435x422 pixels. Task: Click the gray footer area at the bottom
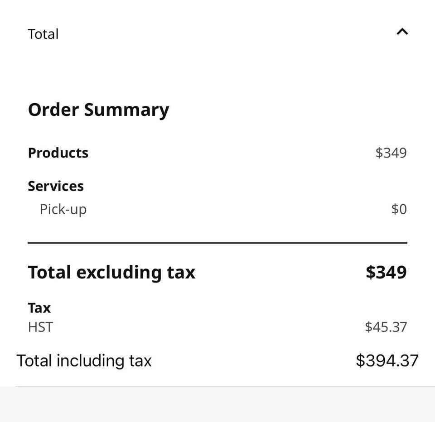pyautogui.click(x=217, y=404)
